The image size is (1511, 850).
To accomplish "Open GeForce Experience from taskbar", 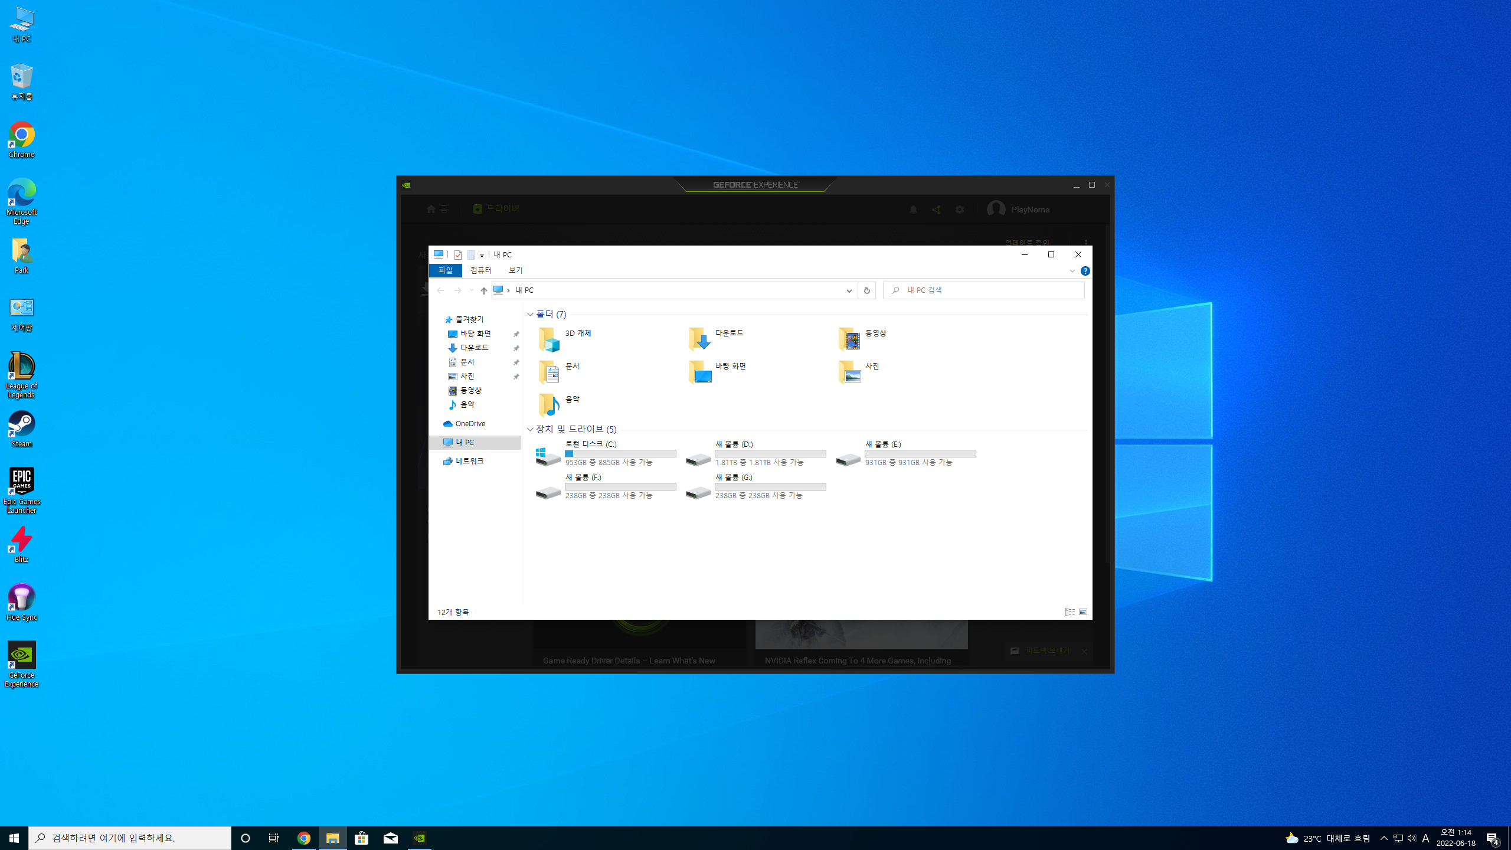I will 419,838.
